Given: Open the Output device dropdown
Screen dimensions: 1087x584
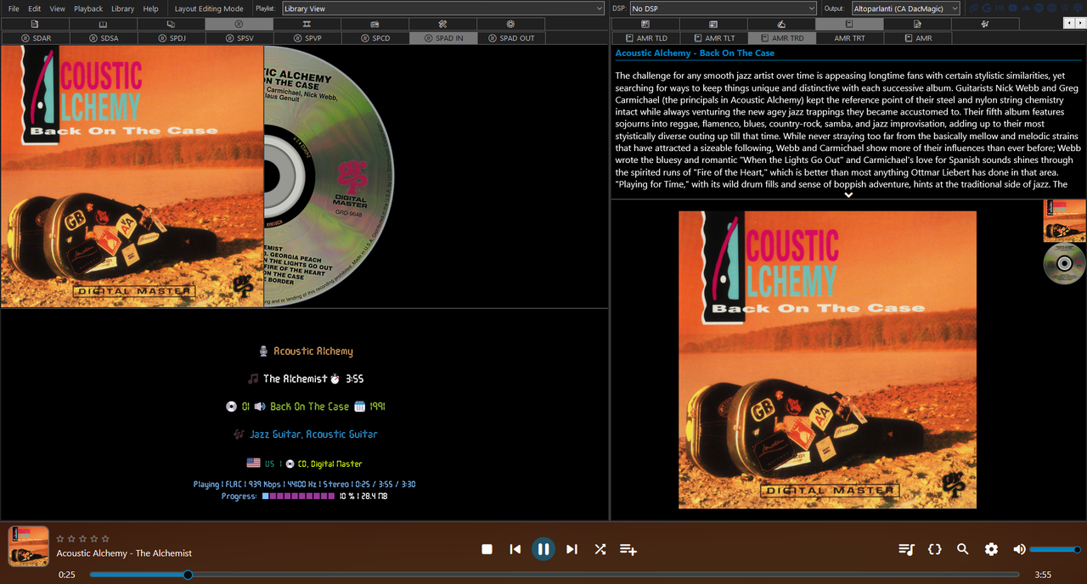Looking at the screenshot, I should tap(905, 8).
